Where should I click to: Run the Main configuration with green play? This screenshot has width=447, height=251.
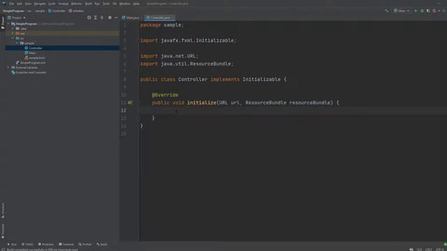(x=416, y=11)
